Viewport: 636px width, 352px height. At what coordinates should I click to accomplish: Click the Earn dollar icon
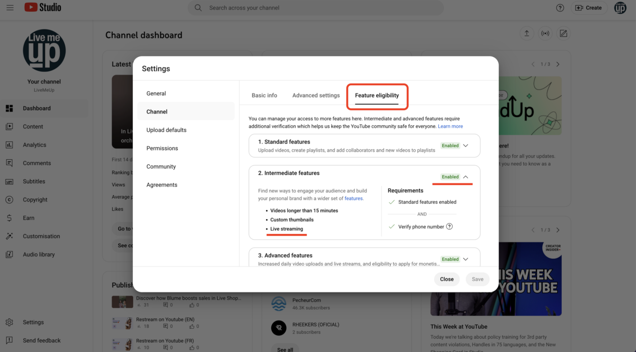[x=10, y=218]
